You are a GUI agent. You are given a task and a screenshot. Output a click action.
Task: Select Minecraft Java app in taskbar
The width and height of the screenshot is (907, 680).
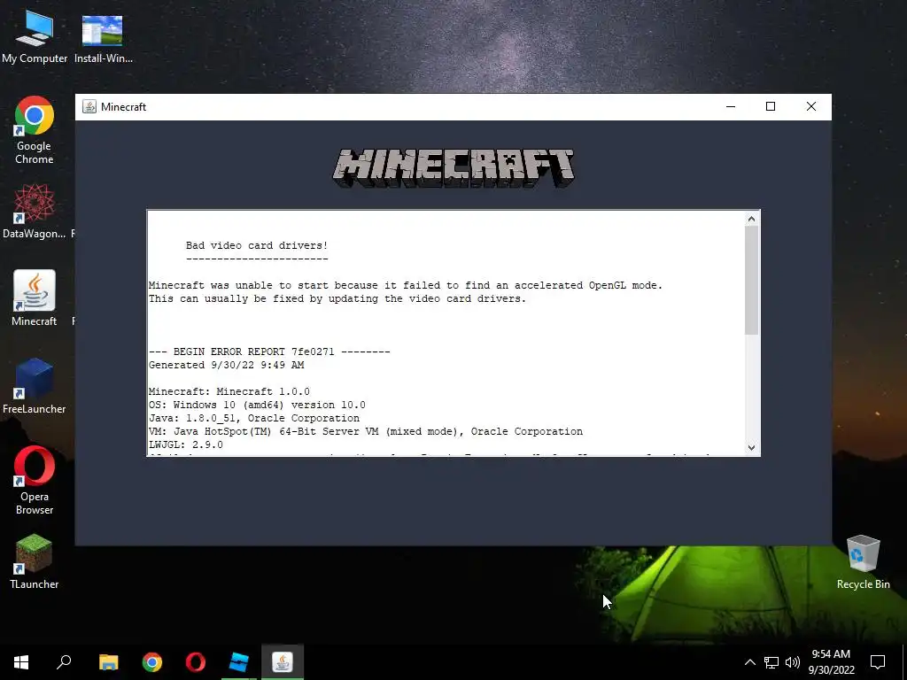283,662
